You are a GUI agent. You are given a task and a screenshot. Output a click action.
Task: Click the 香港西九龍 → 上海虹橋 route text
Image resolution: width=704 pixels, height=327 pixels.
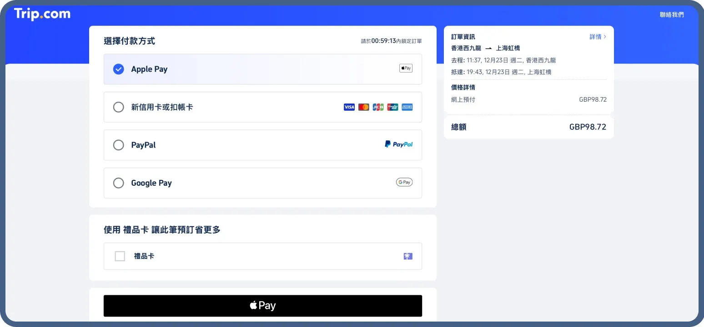pos(486,48)
